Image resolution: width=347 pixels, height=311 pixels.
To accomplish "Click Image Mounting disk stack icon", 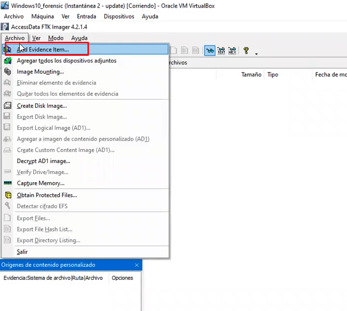I will coord(8,72).
